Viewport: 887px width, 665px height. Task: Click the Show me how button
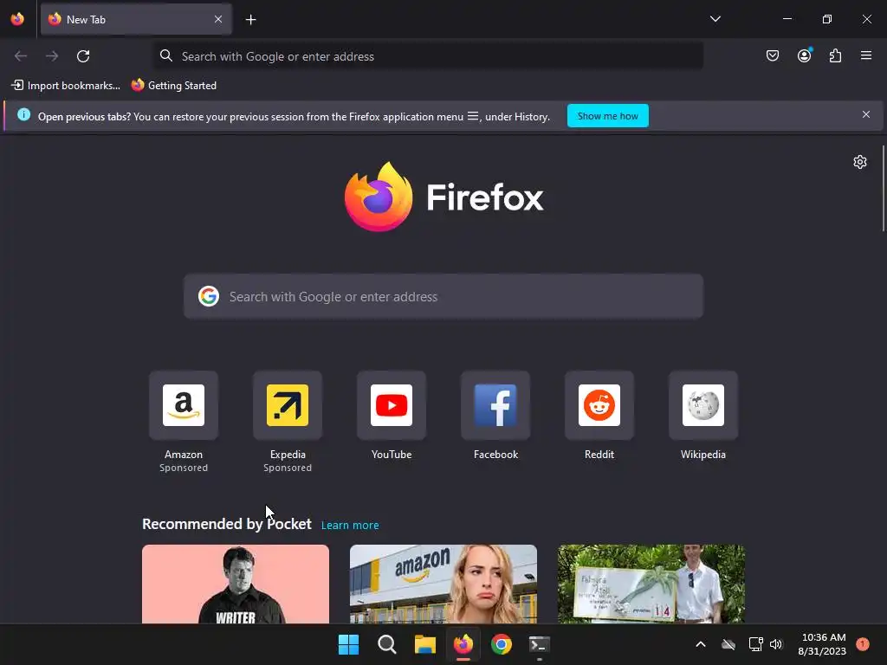[x=607, y=116]
